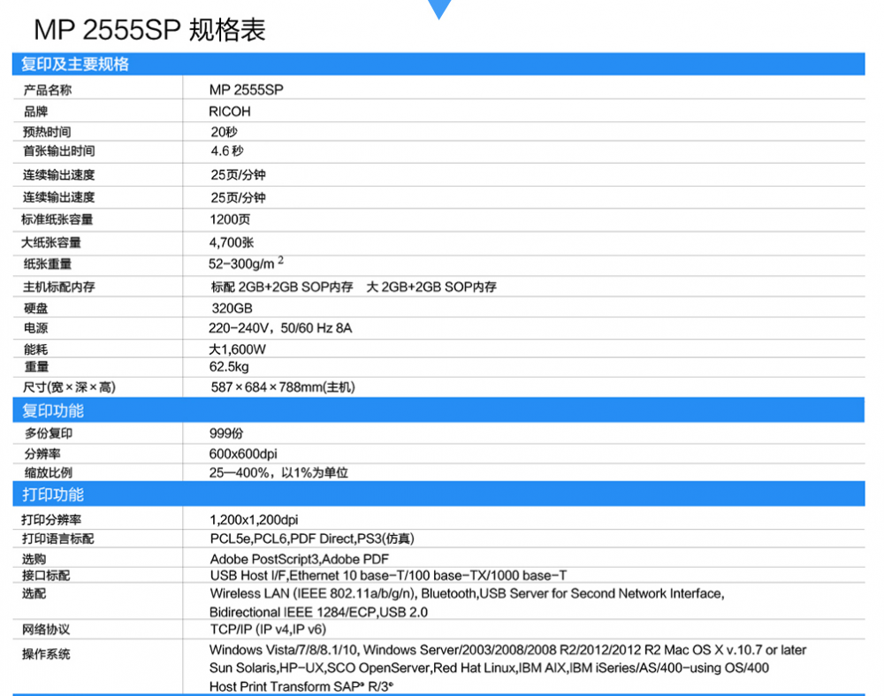Click the 999份 multiple copy value
The height and width of the screenshot is (696, 884).
[x=226, y=433]
